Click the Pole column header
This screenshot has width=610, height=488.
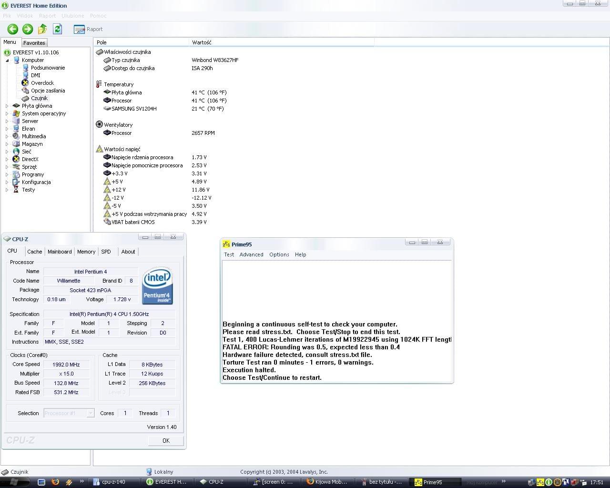[x=141, y=42]
